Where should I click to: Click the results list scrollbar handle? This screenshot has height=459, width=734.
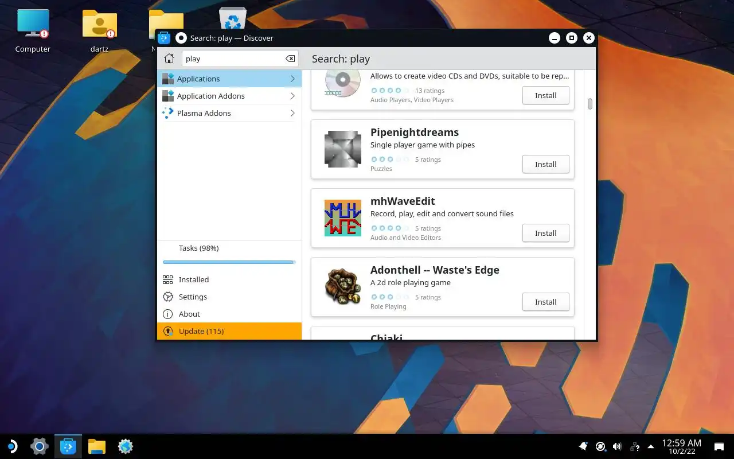589,104
